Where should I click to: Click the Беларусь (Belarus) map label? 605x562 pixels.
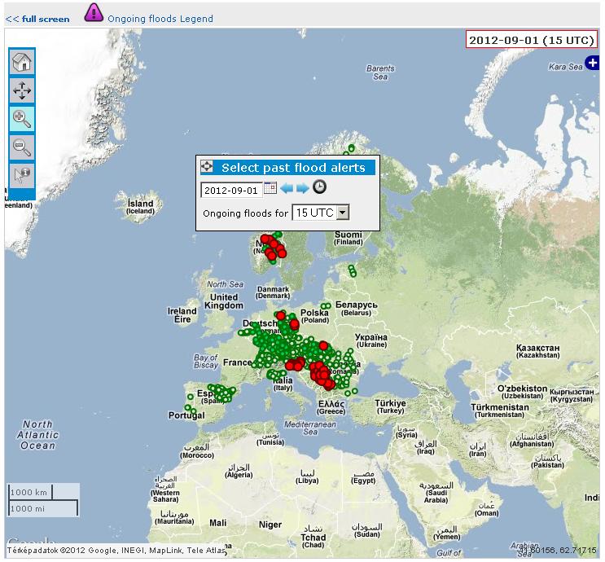tap(356, 309)
